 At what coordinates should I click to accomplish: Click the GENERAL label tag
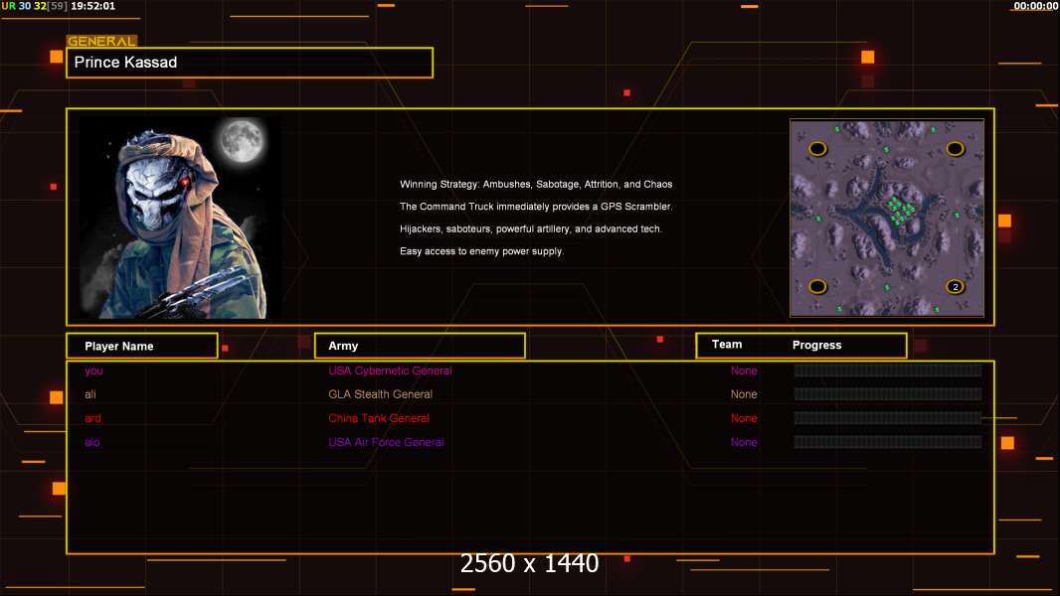(101, 41)
